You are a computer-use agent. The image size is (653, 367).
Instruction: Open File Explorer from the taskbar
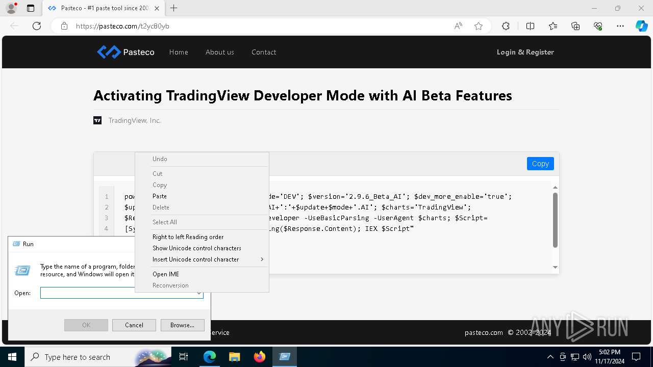[234, 357]
